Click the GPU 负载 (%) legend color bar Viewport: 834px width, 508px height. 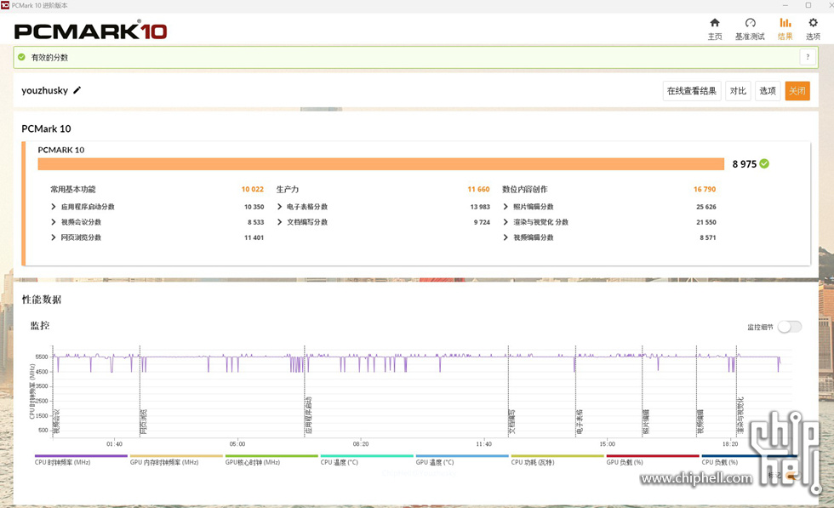pos(652,456)
